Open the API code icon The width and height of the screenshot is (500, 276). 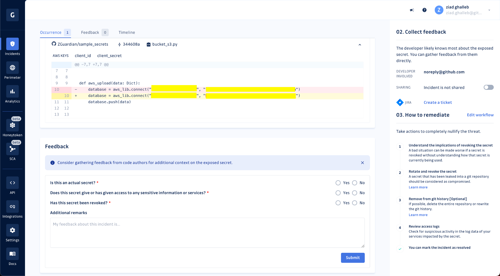tap(12, 183)
